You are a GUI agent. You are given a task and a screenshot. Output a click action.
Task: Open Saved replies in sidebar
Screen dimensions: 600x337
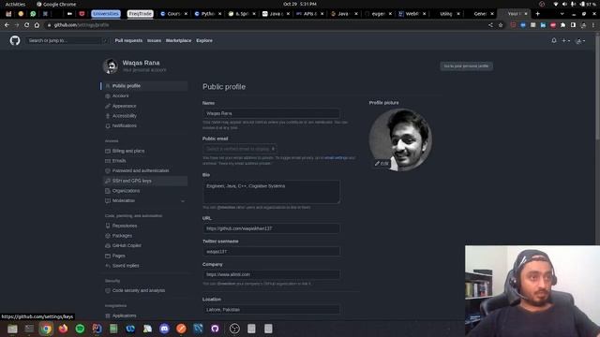[x=146, y=266]
